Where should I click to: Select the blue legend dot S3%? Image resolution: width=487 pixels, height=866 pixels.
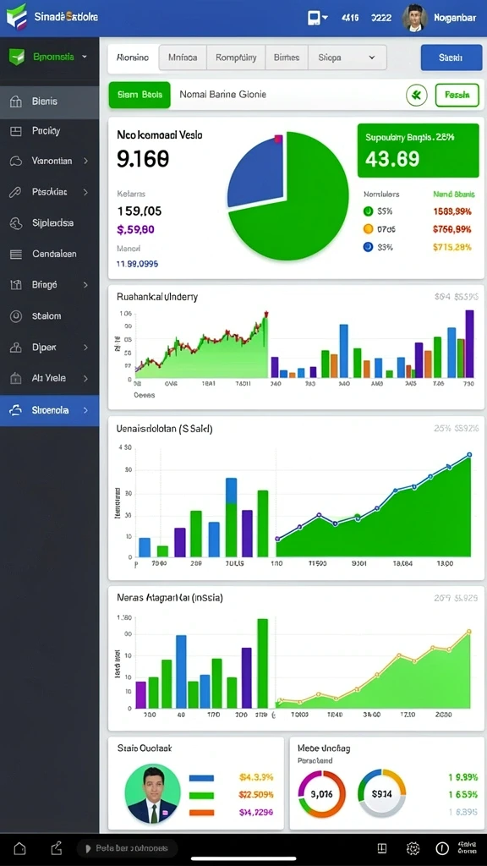pyautogui.click(x=369, y=248)
